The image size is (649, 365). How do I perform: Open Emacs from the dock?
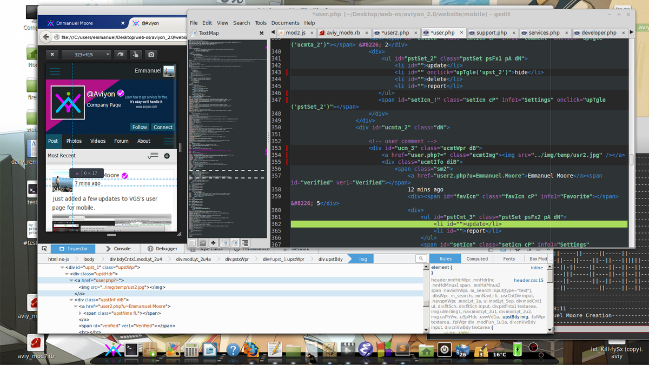(365, 349)
